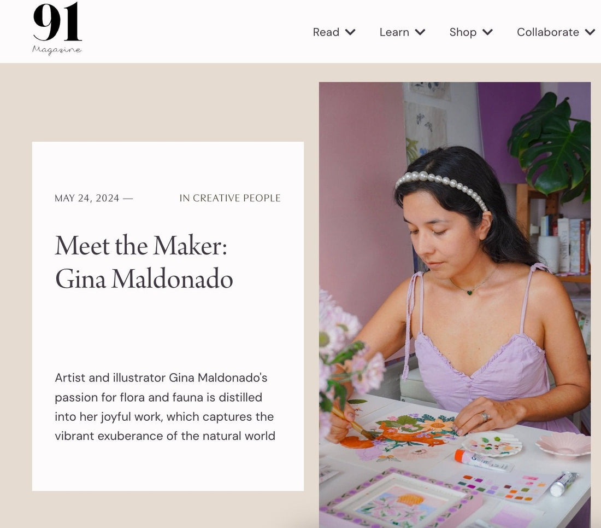
Task: Open the Meet the Maker: Gina Maldonado headline
Action: [144, 262]
